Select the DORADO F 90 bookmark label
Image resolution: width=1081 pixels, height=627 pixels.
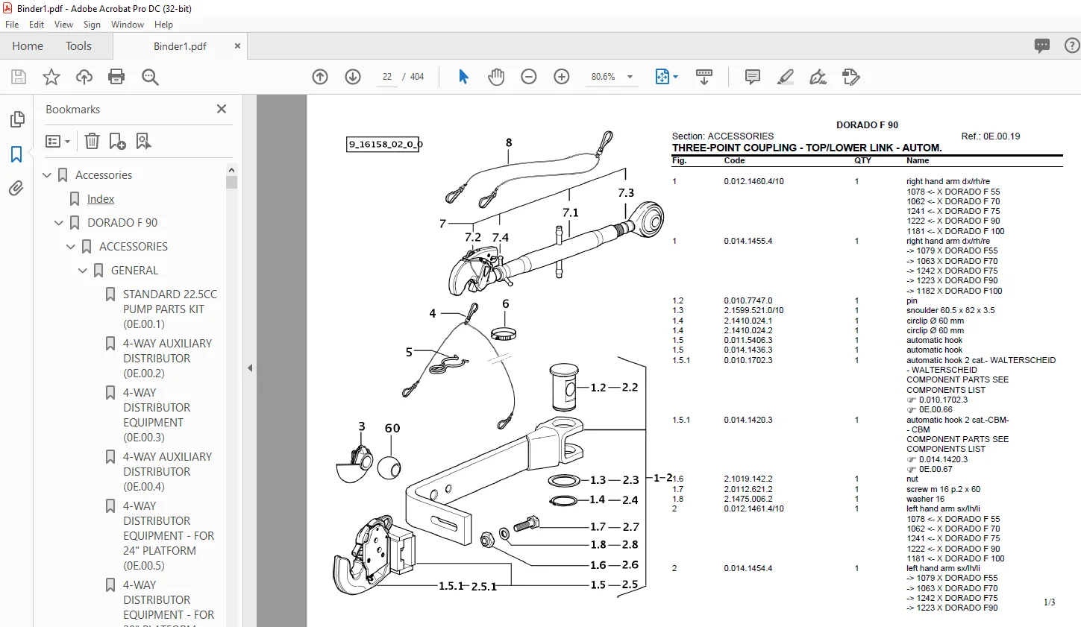point(122,223)
